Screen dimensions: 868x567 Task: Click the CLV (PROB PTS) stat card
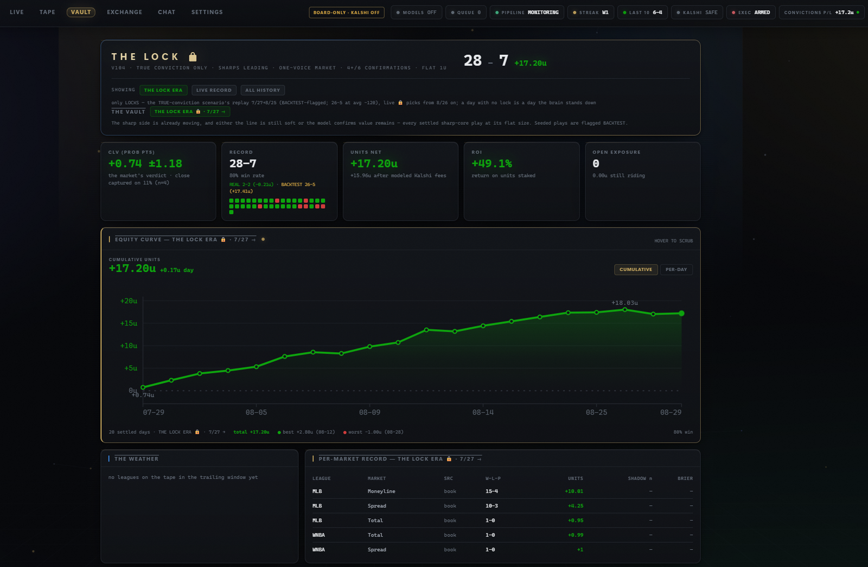pyautogui.click(x=158, y=181)
